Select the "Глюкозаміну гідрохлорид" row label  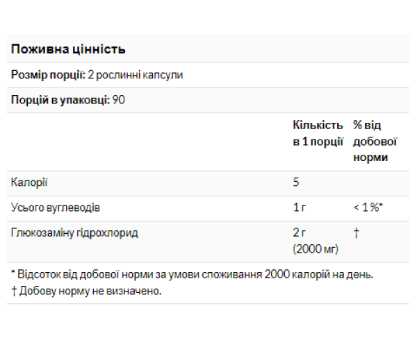(74, 232)
